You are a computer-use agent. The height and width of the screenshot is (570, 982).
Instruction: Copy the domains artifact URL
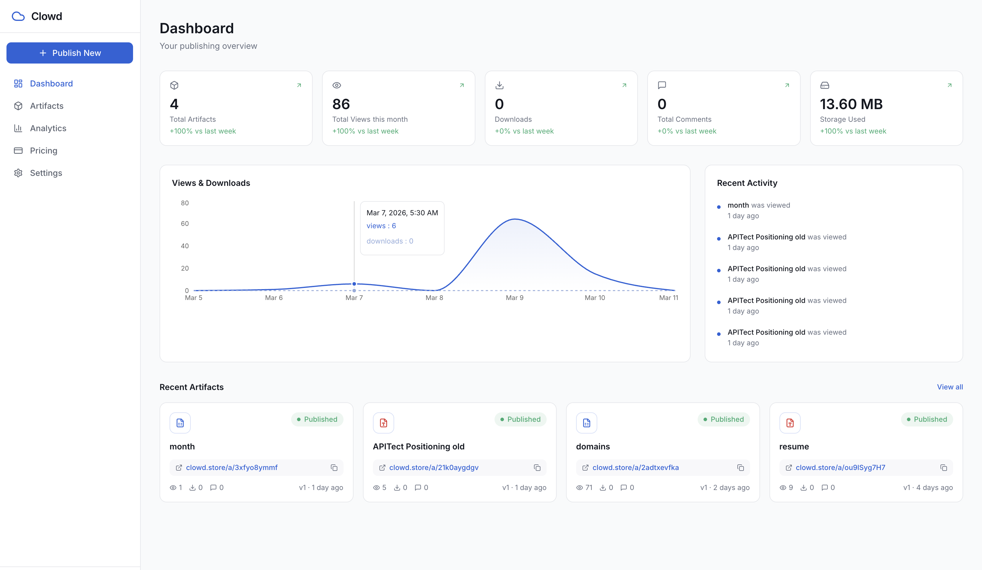740,468
